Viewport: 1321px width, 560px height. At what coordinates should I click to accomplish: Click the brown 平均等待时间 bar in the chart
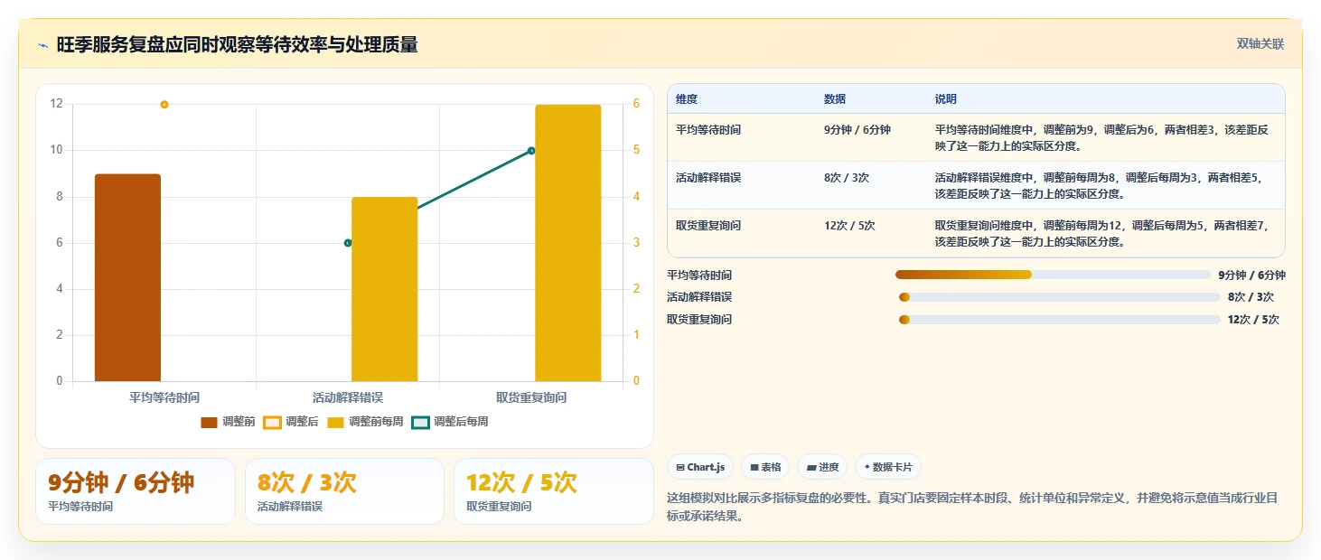[127, 277]
